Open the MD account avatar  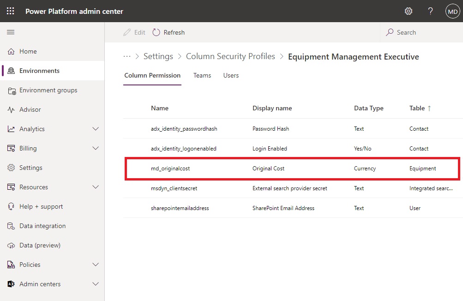(453, 12)
